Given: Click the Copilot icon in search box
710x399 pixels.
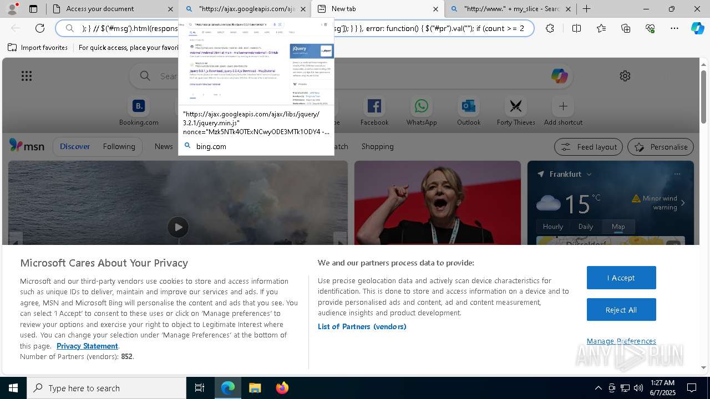Looking at the screenshot, I should tap(559, 76).
